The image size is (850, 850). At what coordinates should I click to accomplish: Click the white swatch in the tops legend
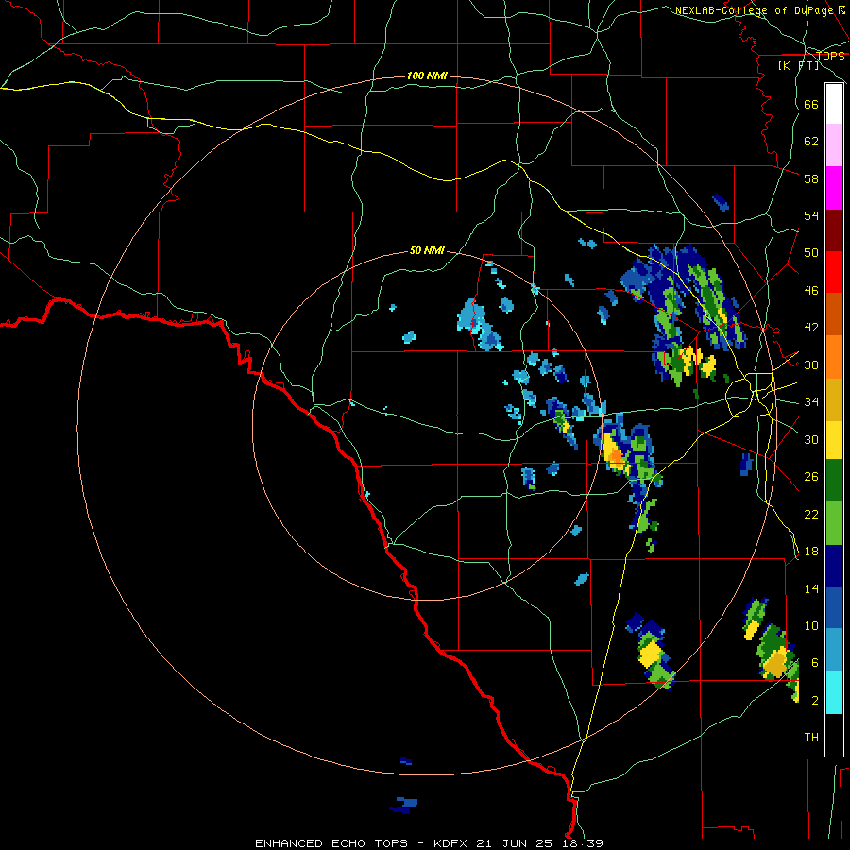(x=834, y=104)
